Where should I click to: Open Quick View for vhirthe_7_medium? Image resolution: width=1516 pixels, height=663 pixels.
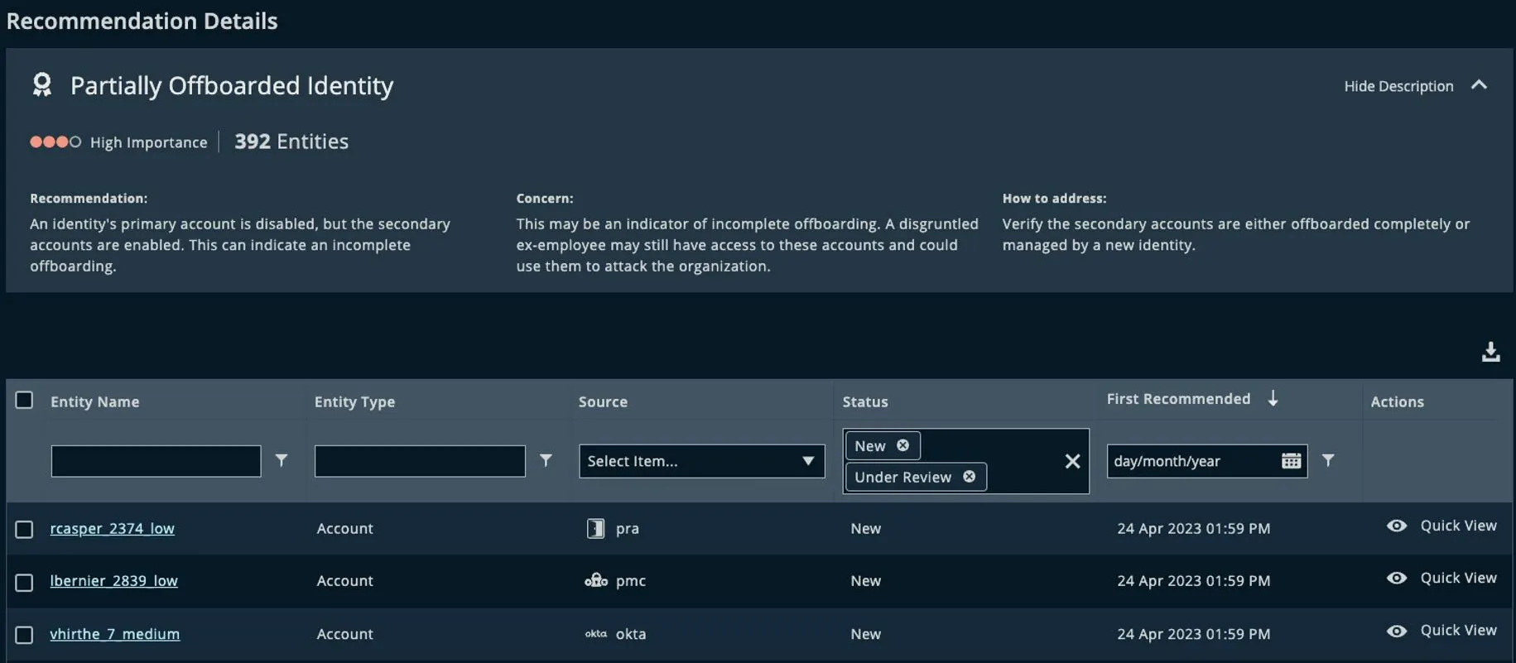click(1458, 630)
